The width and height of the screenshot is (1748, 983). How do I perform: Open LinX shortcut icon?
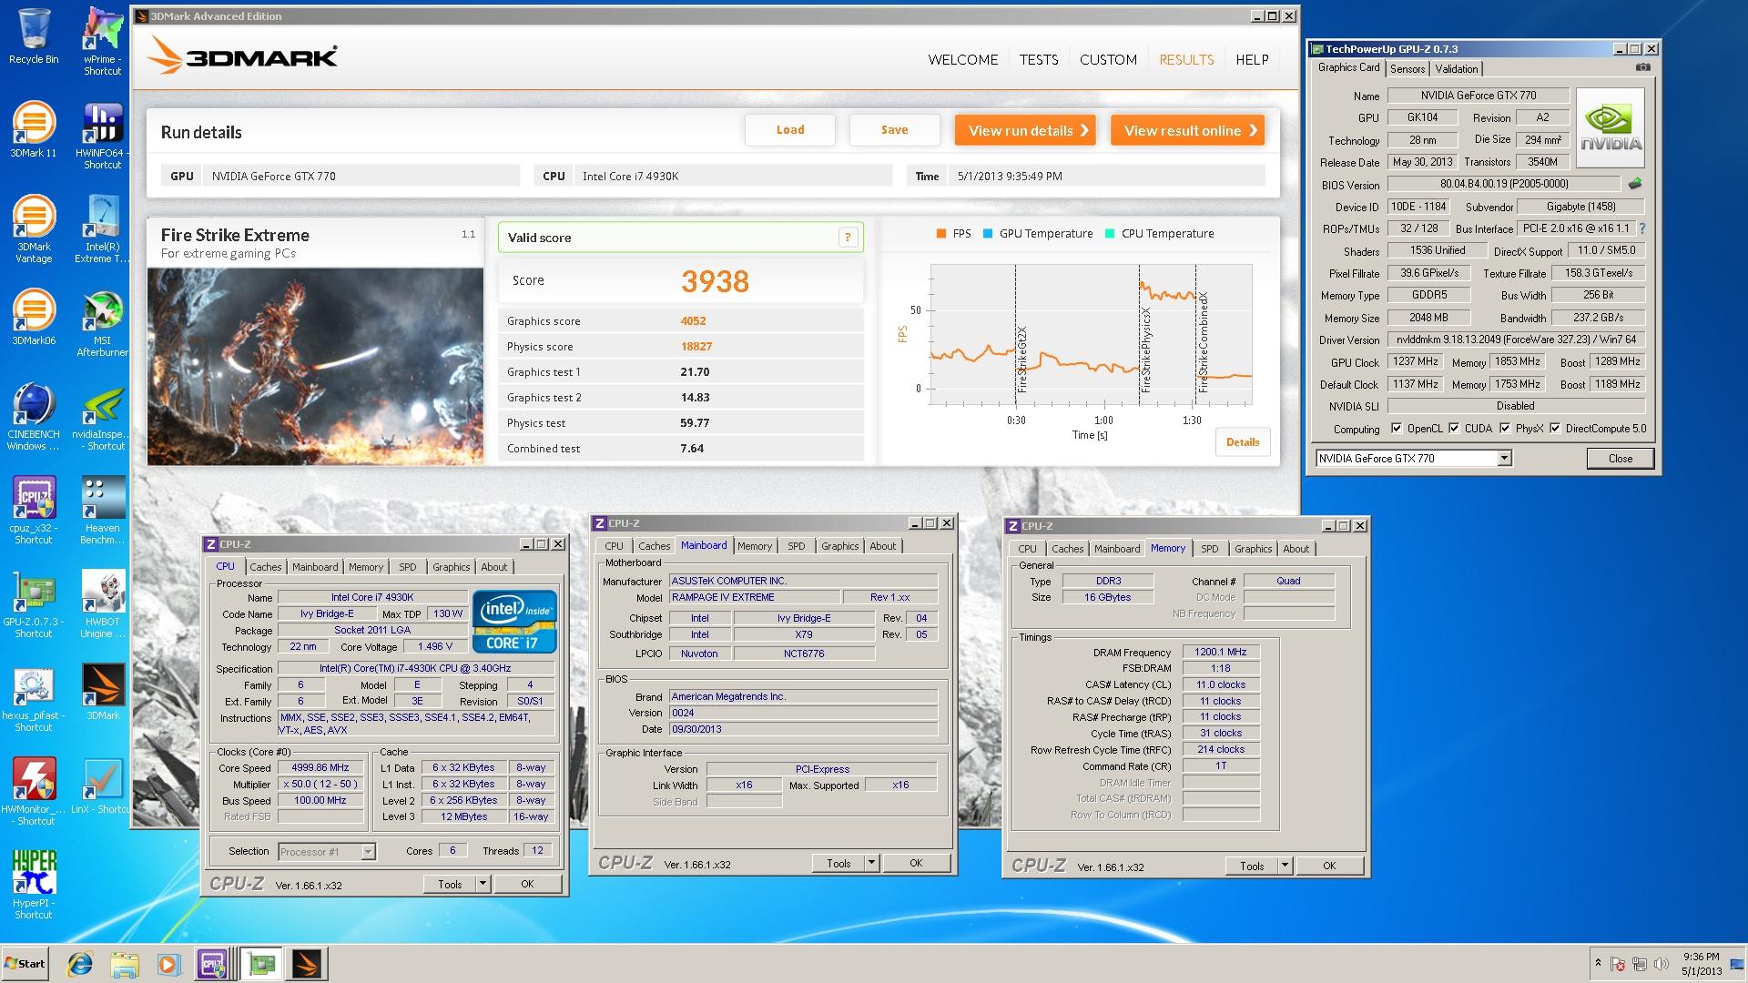coord(102,786)
